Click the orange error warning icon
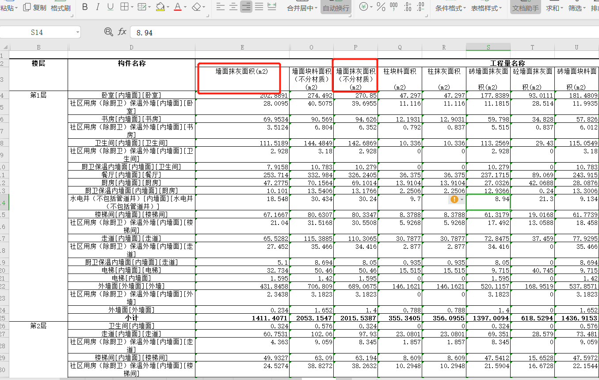599x380 pixels. [x=454, y=199]
